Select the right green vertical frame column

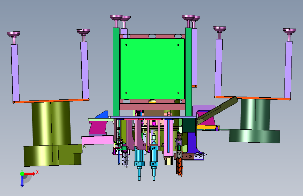pos(188,72)
